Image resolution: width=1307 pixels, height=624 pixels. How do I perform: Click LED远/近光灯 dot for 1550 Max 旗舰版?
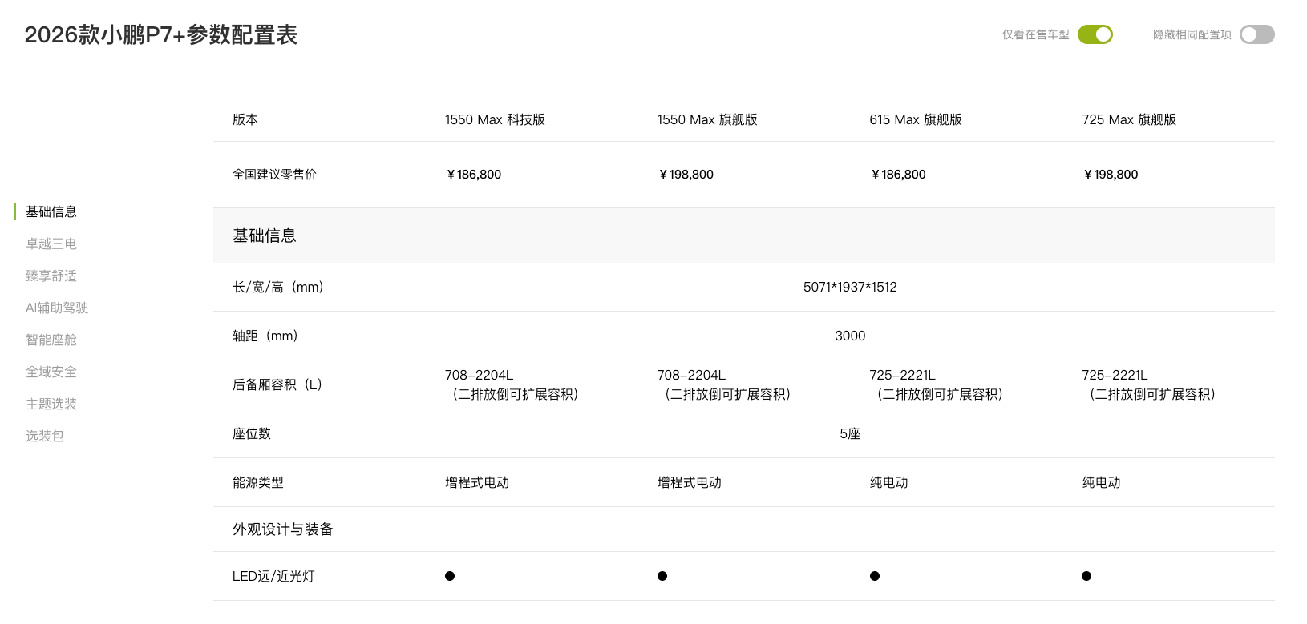(x=662, y=576)
